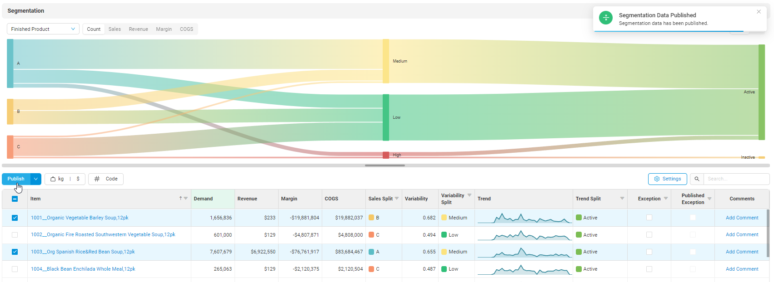Viewport: 774px width, 282px height.
Task: Open the Published Exception filter icon
Action: (x=709, y=199)
